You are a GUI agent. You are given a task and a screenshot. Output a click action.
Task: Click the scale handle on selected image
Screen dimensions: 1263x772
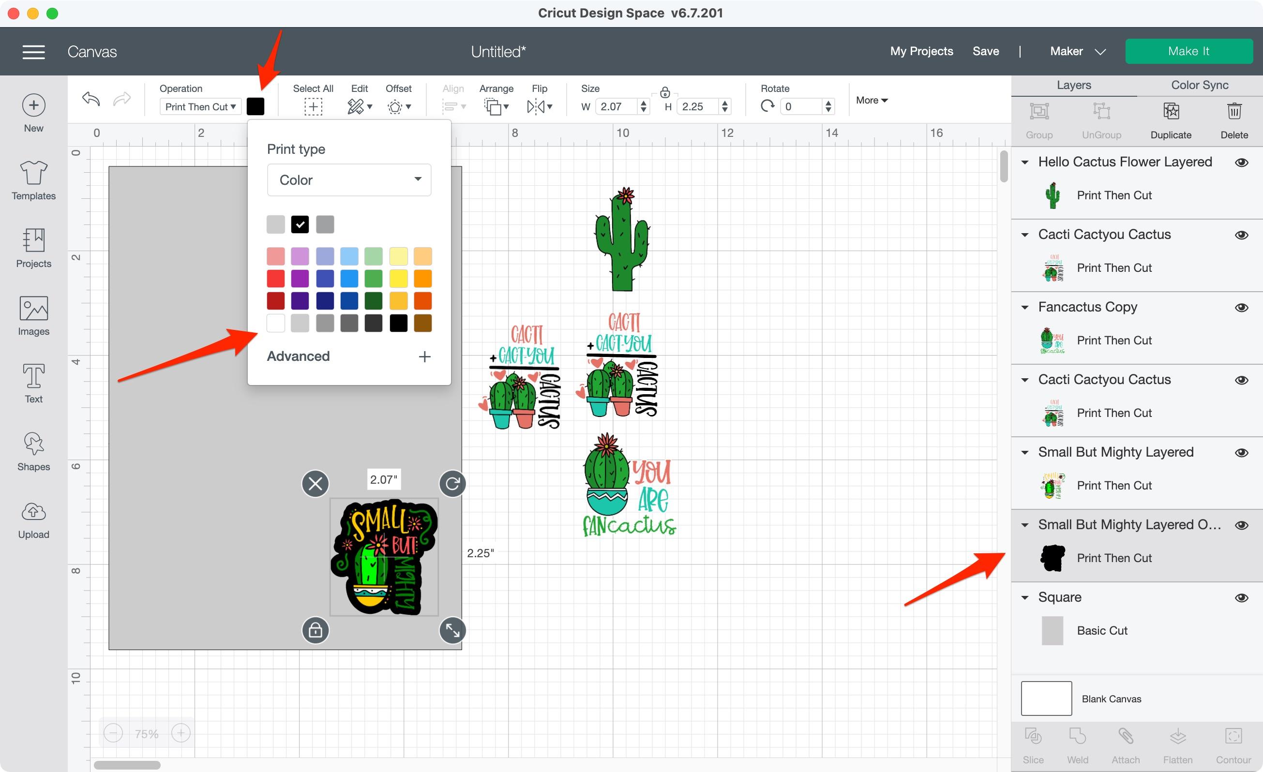[452, 630]
